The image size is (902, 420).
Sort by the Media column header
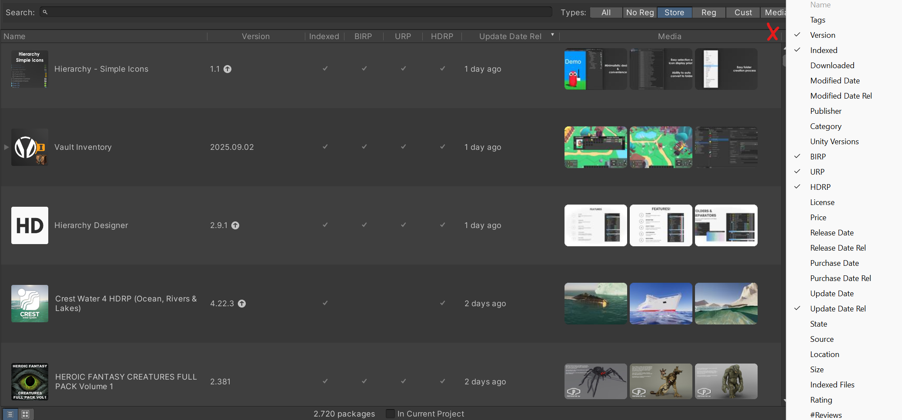click(x=670, y=36)
